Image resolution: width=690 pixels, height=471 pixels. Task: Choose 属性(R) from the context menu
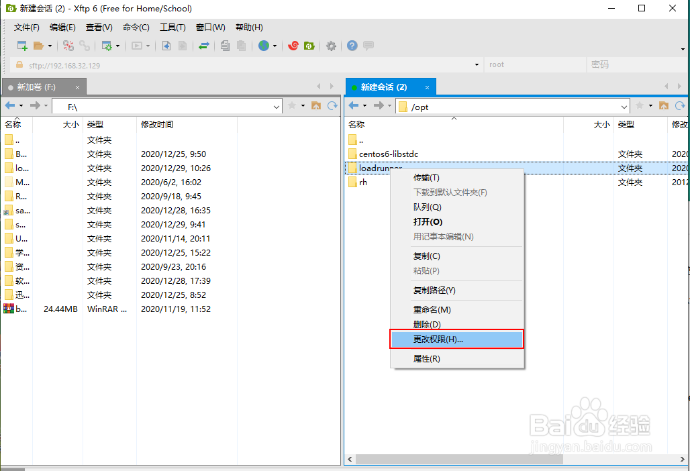tap(457, 359)
